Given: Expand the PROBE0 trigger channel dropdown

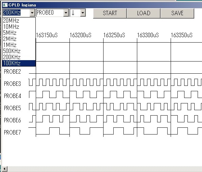Looking at the screenshot, I should pyautogui.click(x=66, y=13).
